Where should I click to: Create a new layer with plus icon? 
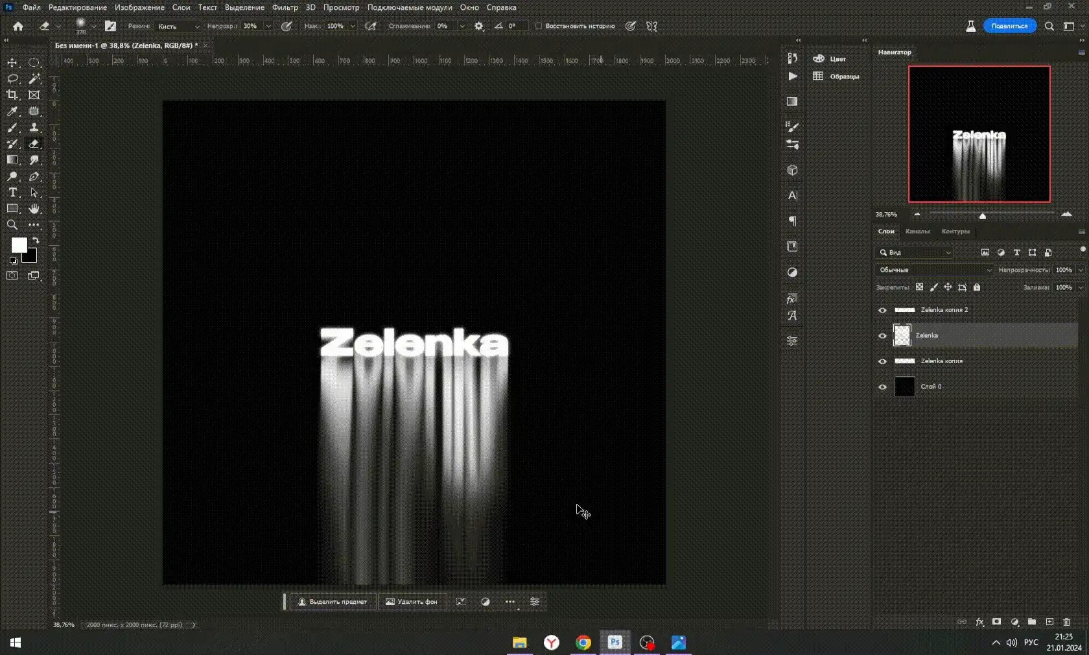(x=1049, y=622)
